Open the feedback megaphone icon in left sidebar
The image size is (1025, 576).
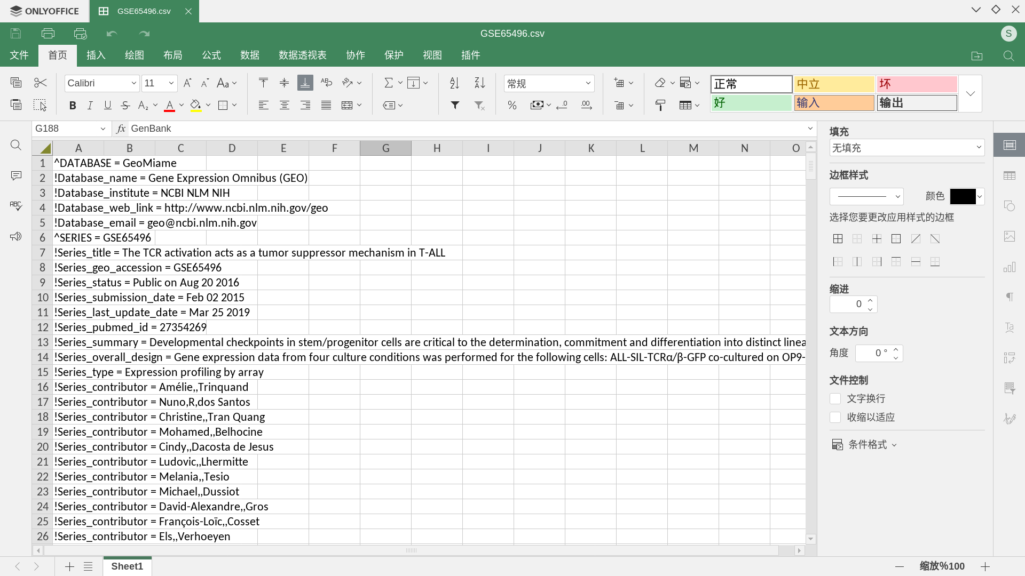[x=16, y=236]
